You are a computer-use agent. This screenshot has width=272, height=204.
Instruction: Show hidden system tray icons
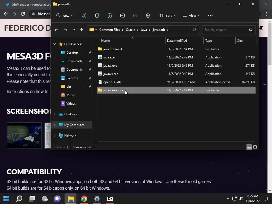228,199
